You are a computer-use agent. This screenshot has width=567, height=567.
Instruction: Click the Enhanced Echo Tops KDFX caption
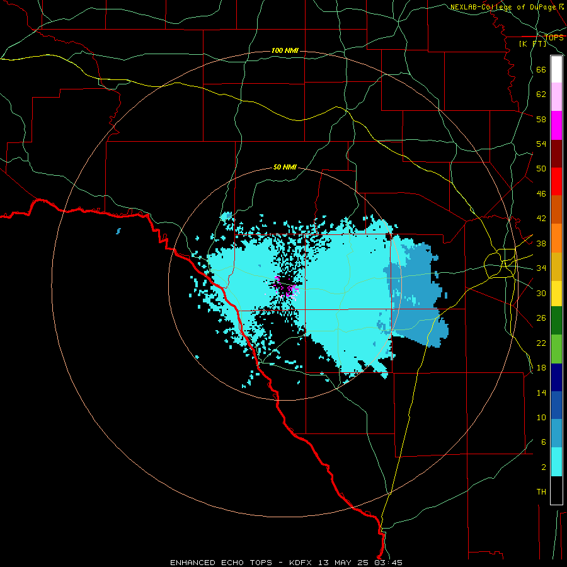pyautogui.click(x=286, y=563)
